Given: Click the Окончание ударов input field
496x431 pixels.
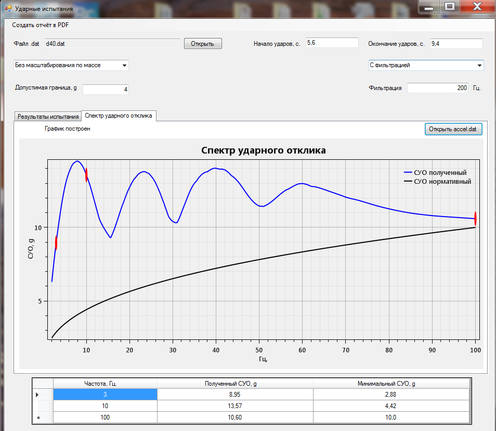Looking at the screenshot, I should (456, 44).
